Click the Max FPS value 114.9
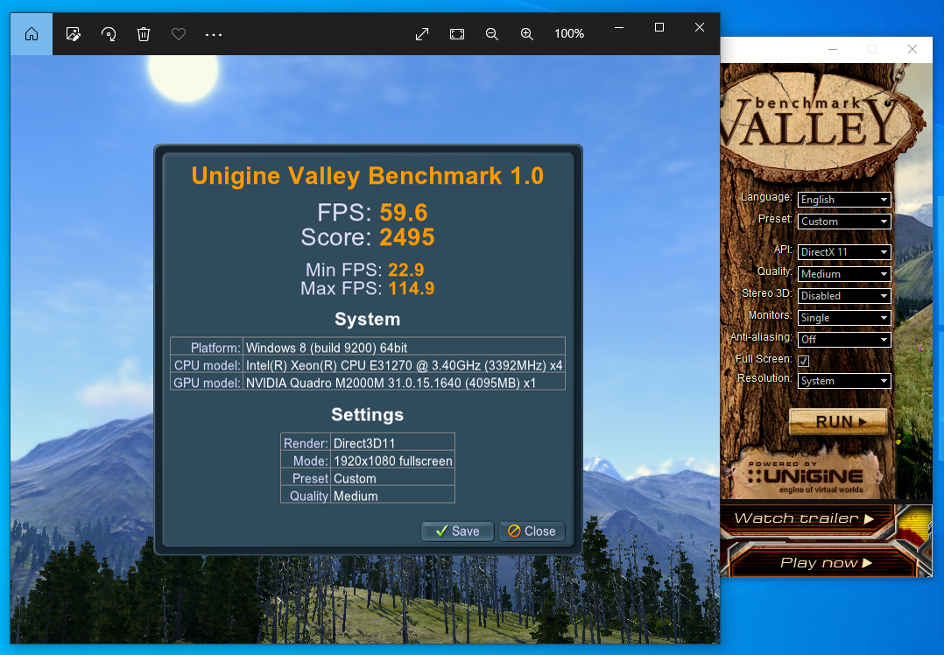944x655 pixels. pos(412,288)
